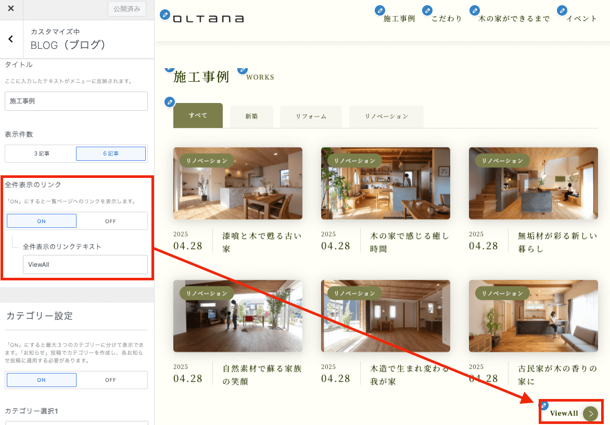Screen dimensions: 610x425
Task: Open 木の家ができるまで in the top navigation
Action: click(x=514, y=19)
